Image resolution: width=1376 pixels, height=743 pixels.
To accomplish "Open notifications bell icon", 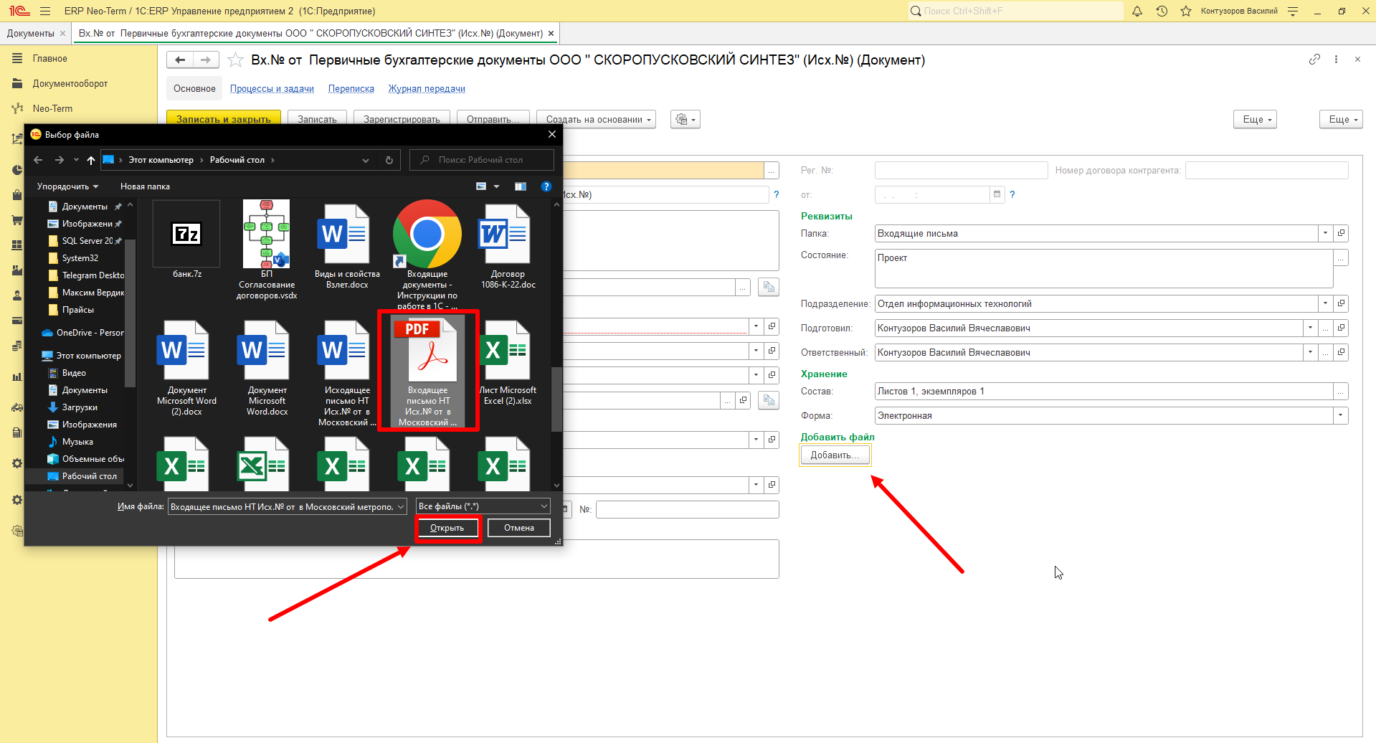I will [x=1137, y=11].
